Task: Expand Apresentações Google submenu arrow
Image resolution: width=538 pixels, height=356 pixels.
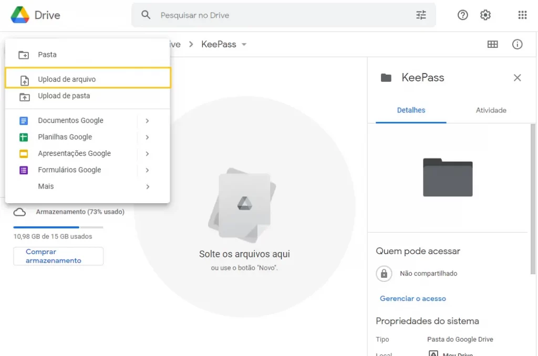Action: pyautogui.click(x=147, y=154)
